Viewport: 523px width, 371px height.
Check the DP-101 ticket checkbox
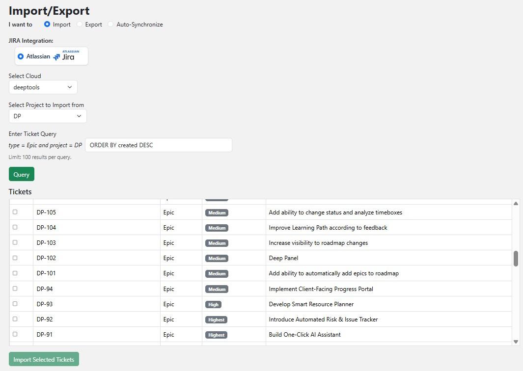point(15,273)
